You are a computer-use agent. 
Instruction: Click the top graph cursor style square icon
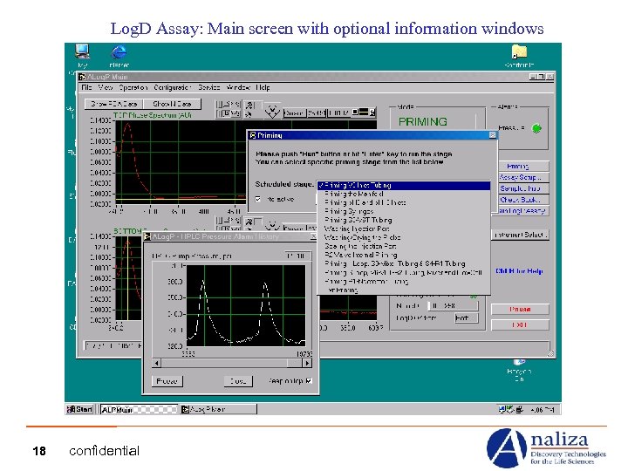tap(355, 113)
